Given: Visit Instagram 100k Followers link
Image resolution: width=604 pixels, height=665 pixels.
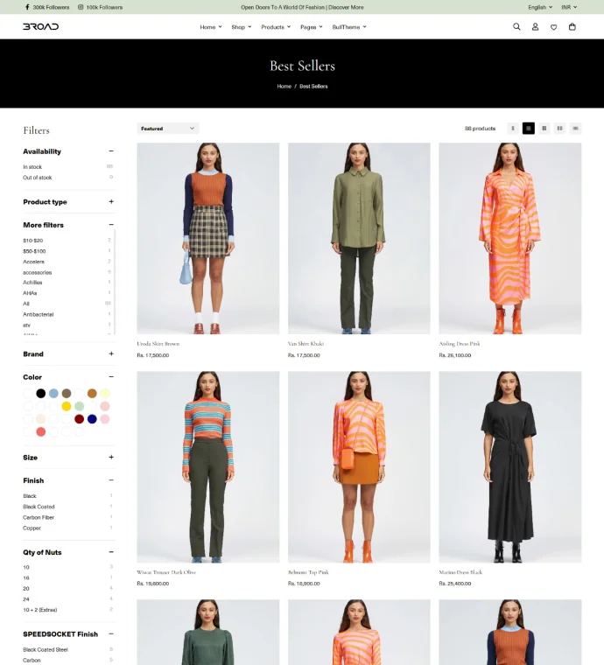Looking at the screenshot, I should tap(100, 7).
